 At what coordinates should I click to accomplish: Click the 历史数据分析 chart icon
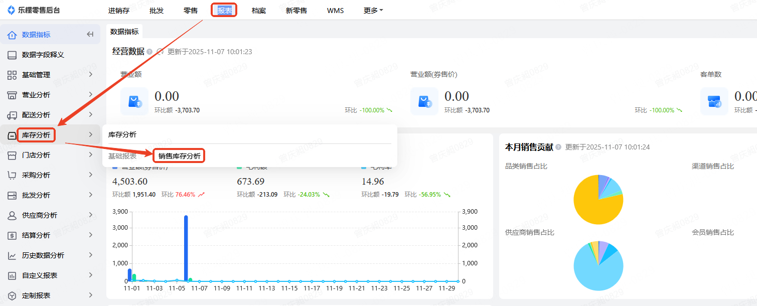(x=12, y=255)
